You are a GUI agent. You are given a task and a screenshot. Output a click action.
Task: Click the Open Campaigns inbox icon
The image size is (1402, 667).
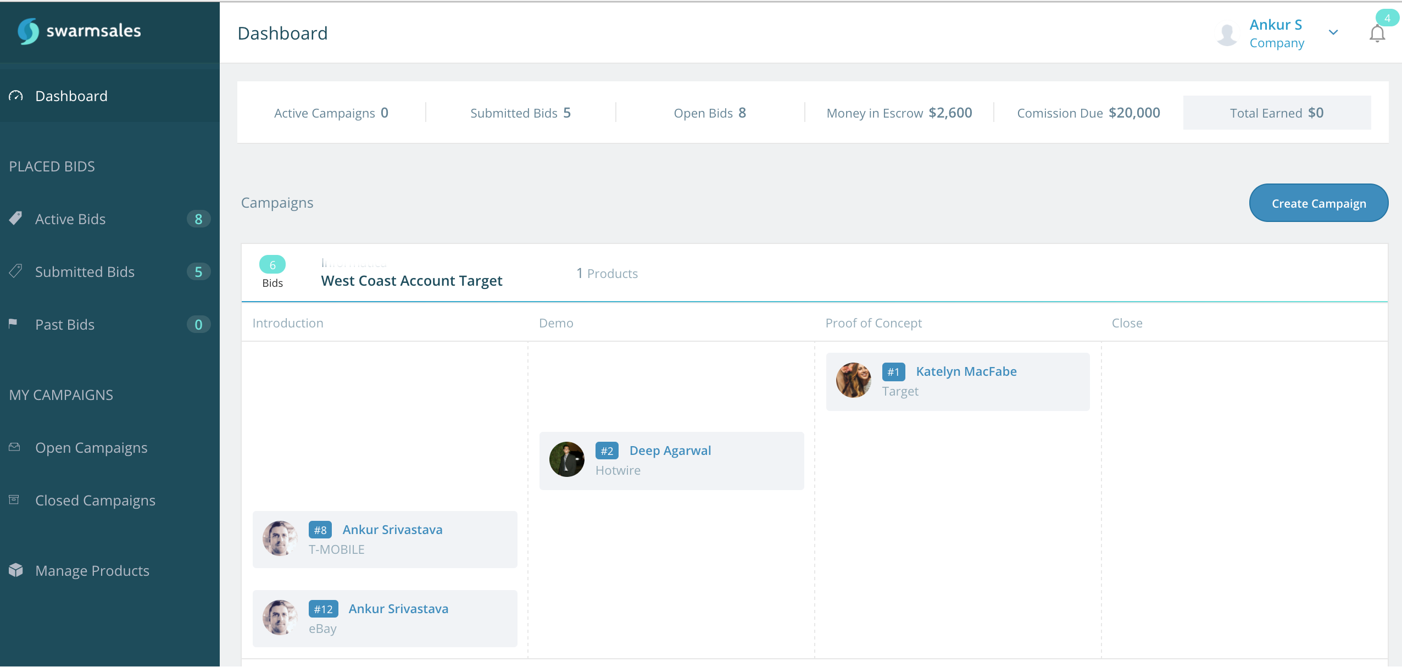pyautogui.click(x=15, y=447)
